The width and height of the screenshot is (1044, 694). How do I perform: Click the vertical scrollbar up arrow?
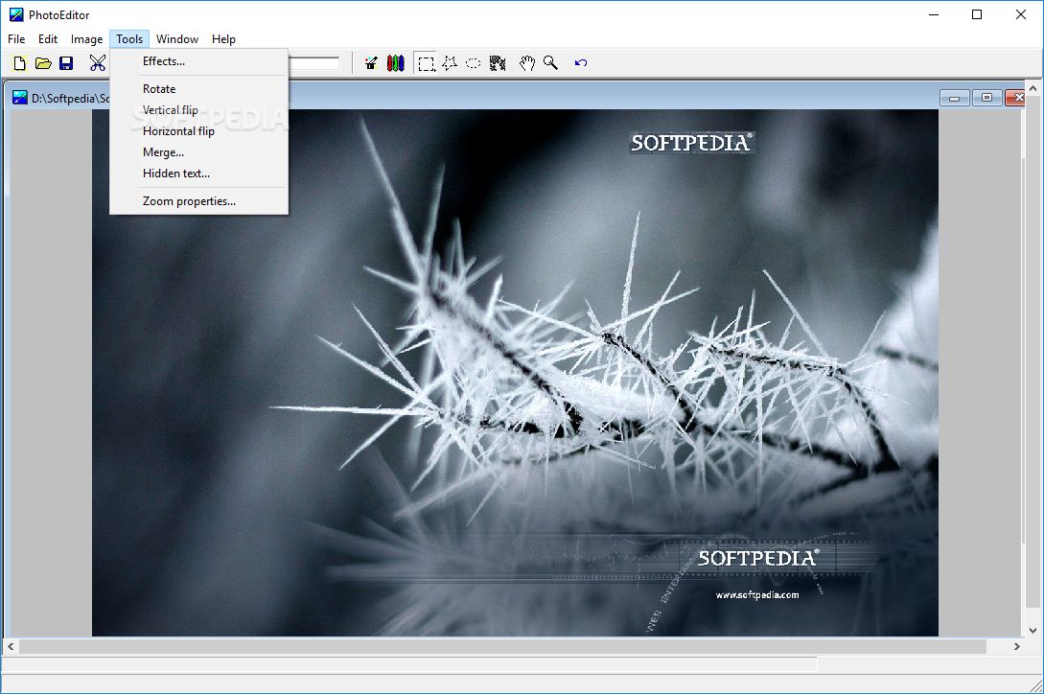(1032, 88)
